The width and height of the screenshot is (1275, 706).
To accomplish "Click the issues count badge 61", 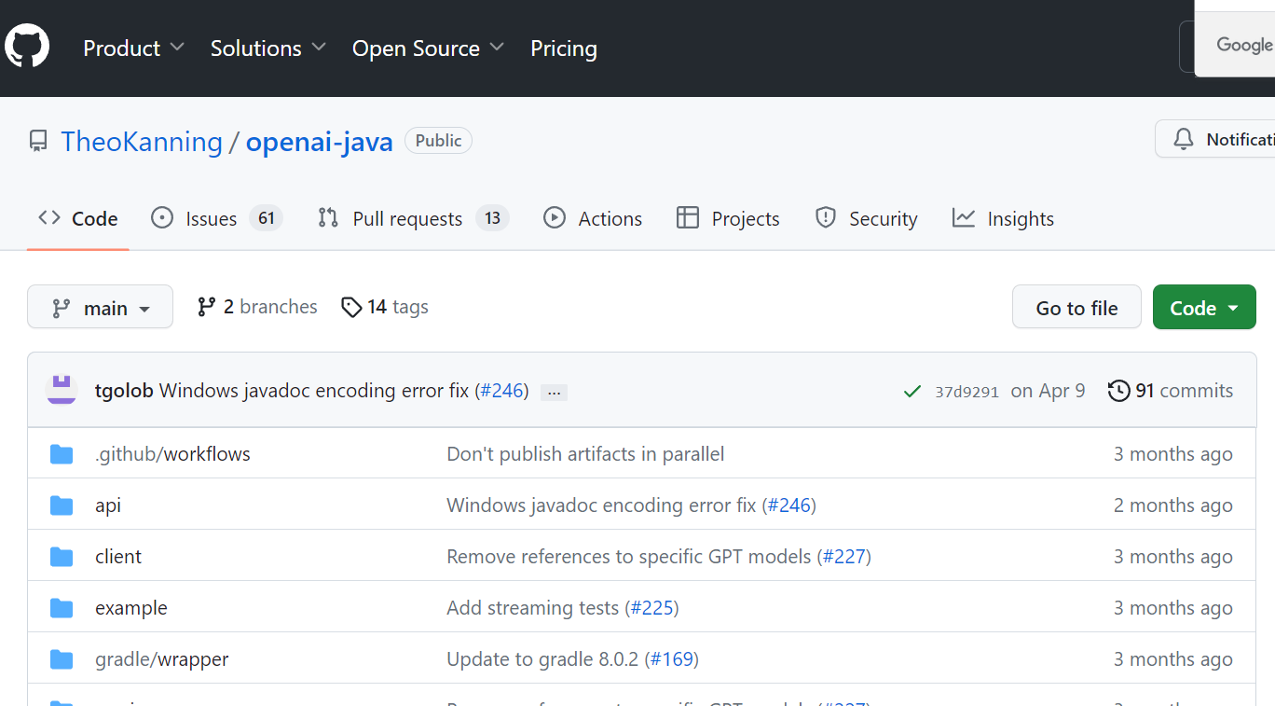I will click(x=267, y=218).
